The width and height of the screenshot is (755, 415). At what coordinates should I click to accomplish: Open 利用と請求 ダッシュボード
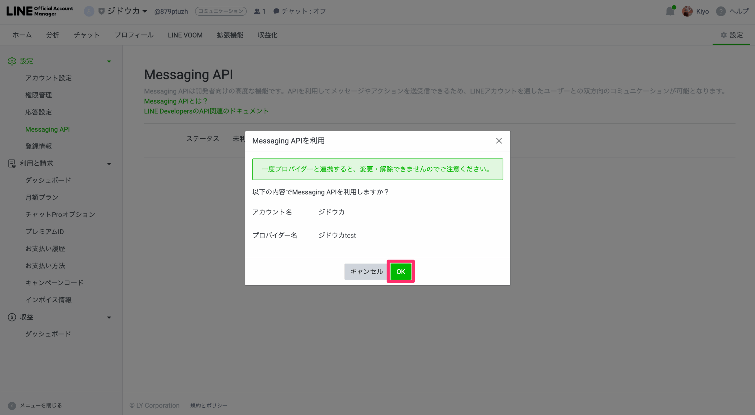[48, 180]
